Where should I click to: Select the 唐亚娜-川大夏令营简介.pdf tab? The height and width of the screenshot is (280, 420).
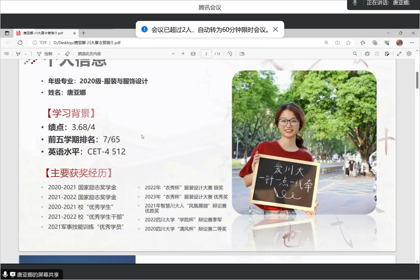(43, 33)
